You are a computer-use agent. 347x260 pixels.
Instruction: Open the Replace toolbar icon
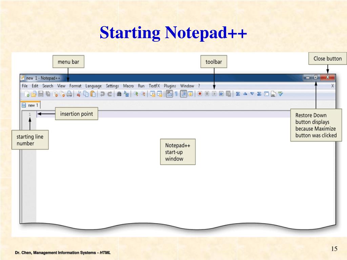coord(126,94)
